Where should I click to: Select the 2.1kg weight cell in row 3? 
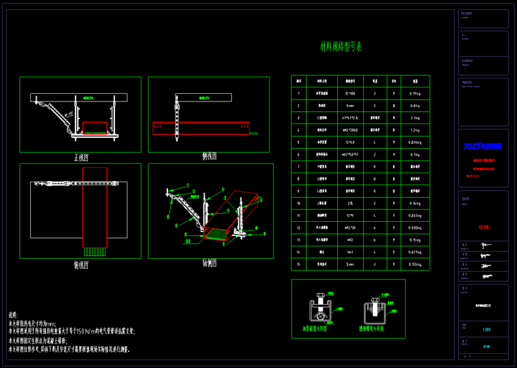pos(416,118)
